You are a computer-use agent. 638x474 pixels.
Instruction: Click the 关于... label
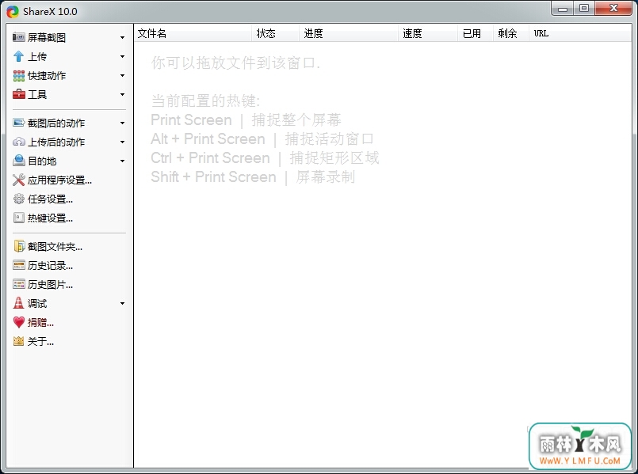pyautogui.click(x=40, y=341)
